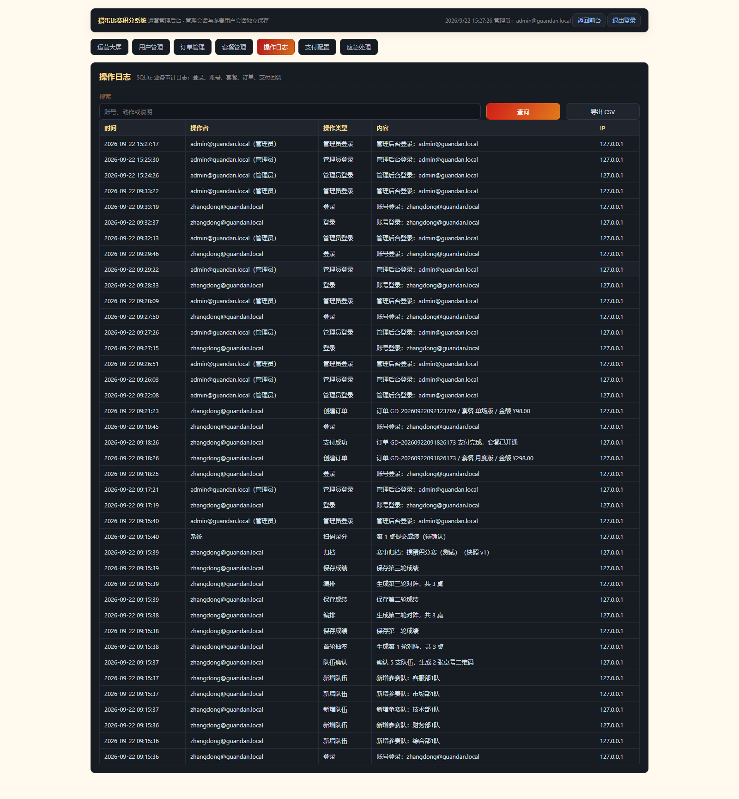This screenshot has width=739, height=799.
Task: Click 新增参赛队:市场部1队
Action: [408, 694]
